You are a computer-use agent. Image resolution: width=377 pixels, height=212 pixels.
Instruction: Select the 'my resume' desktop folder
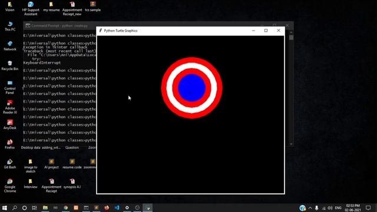tap(51, 6)
